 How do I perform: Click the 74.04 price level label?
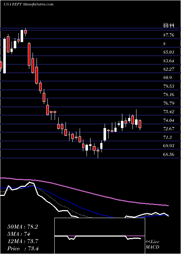[169, 120]
